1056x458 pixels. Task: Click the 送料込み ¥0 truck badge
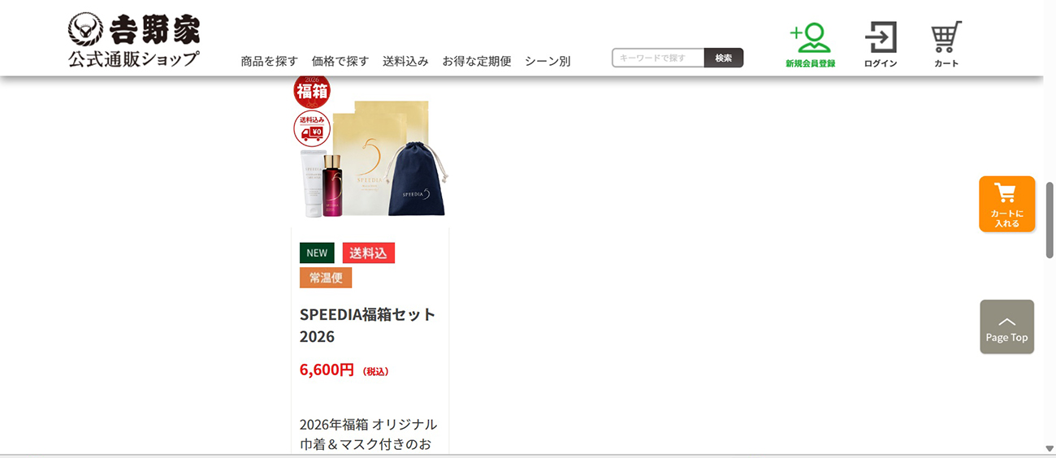(312, 129)
